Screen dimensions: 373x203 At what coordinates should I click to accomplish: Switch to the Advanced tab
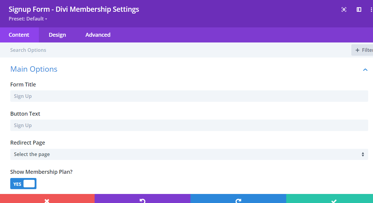(x=98, y=35)
